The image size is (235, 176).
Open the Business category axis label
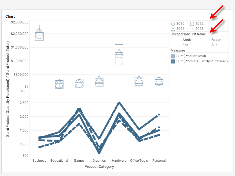tap(39, 161)
